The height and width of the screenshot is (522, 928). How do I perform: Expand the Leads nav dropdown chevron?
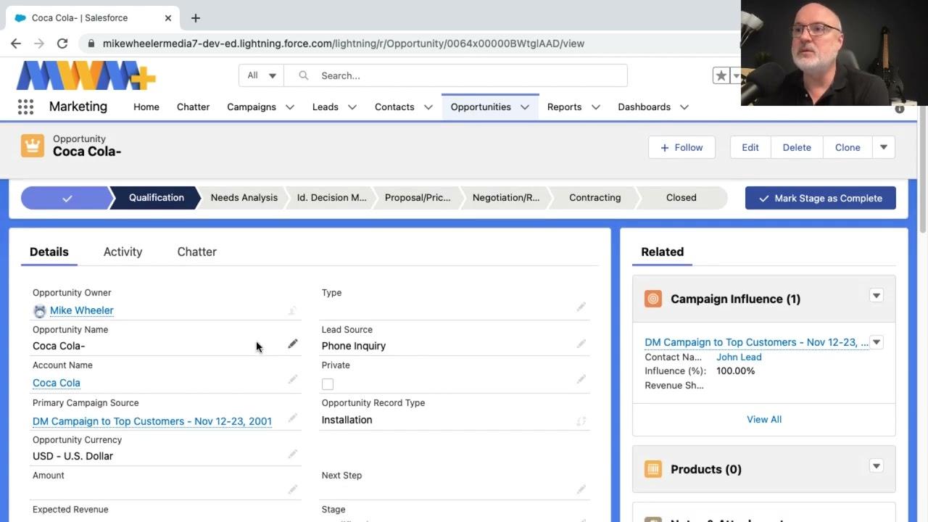[x=352, y=107]
